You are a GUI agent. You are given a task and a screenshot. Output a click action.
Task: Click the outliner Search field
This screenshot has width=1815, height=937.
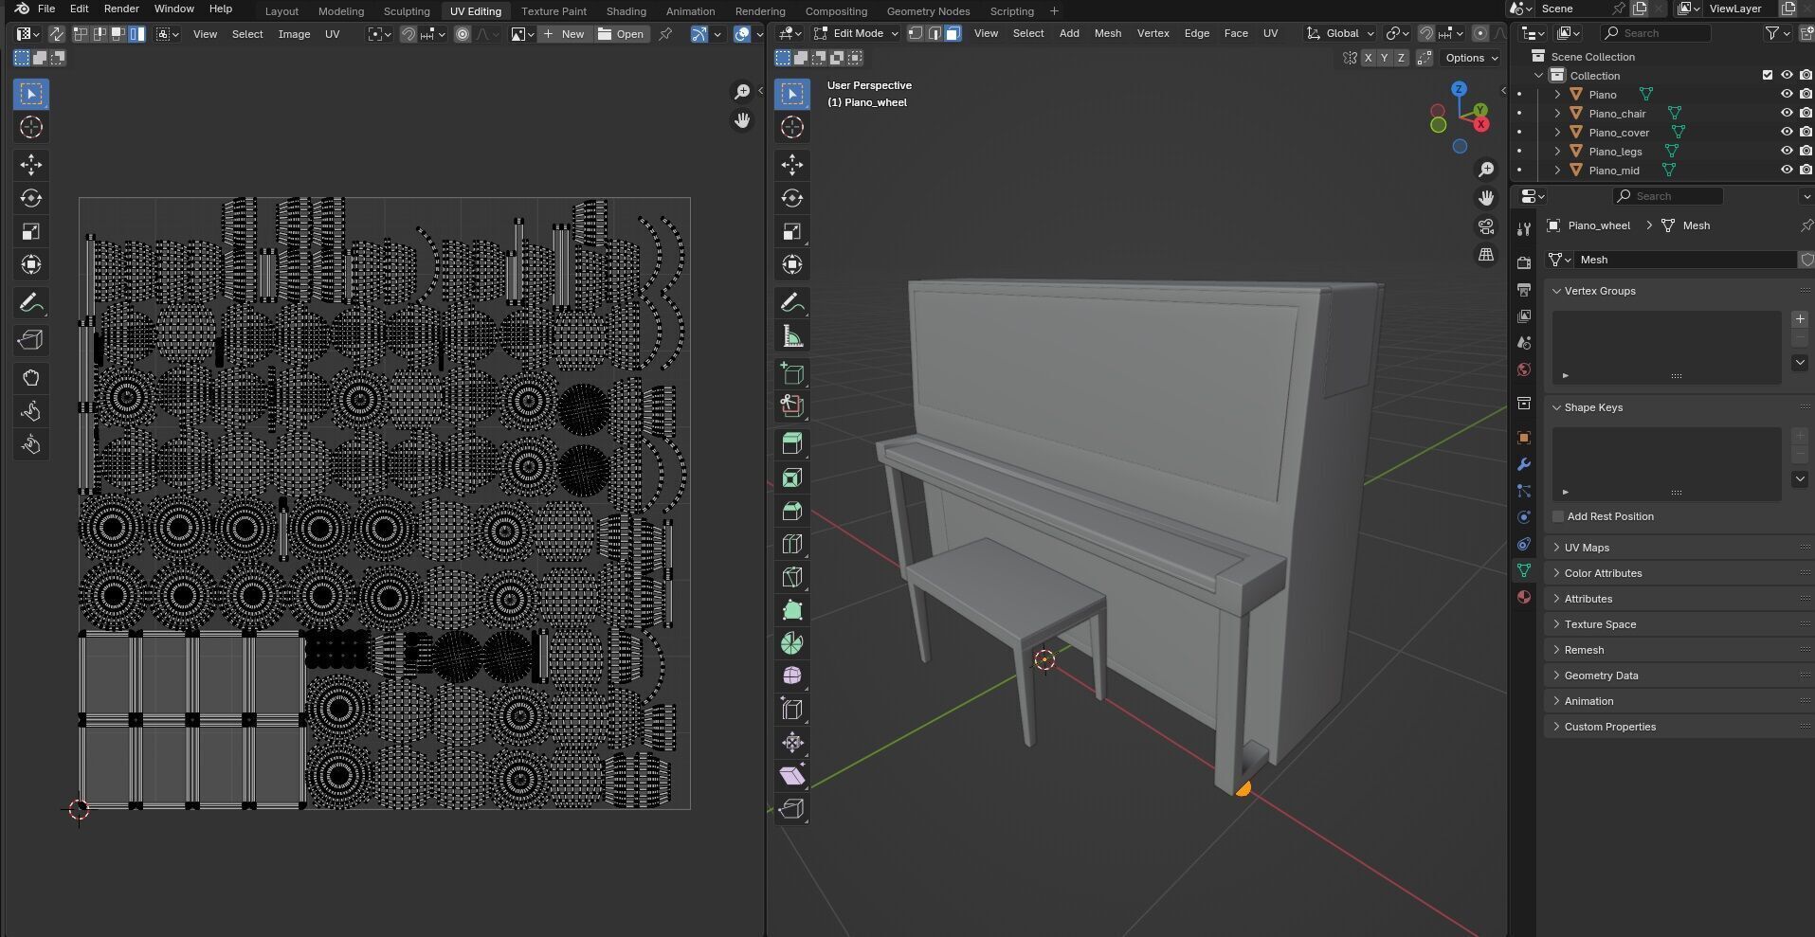click(x=1657, y=33)
